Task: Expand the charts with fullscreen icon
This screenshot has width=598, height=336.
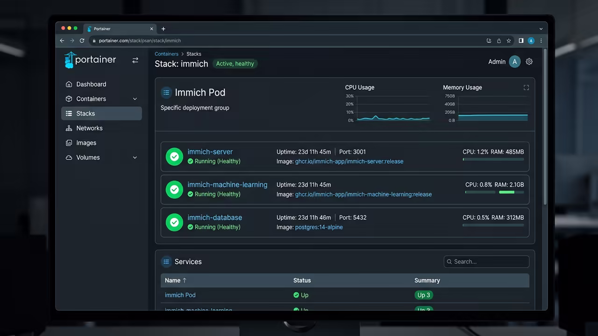Action: coord(526,87)
